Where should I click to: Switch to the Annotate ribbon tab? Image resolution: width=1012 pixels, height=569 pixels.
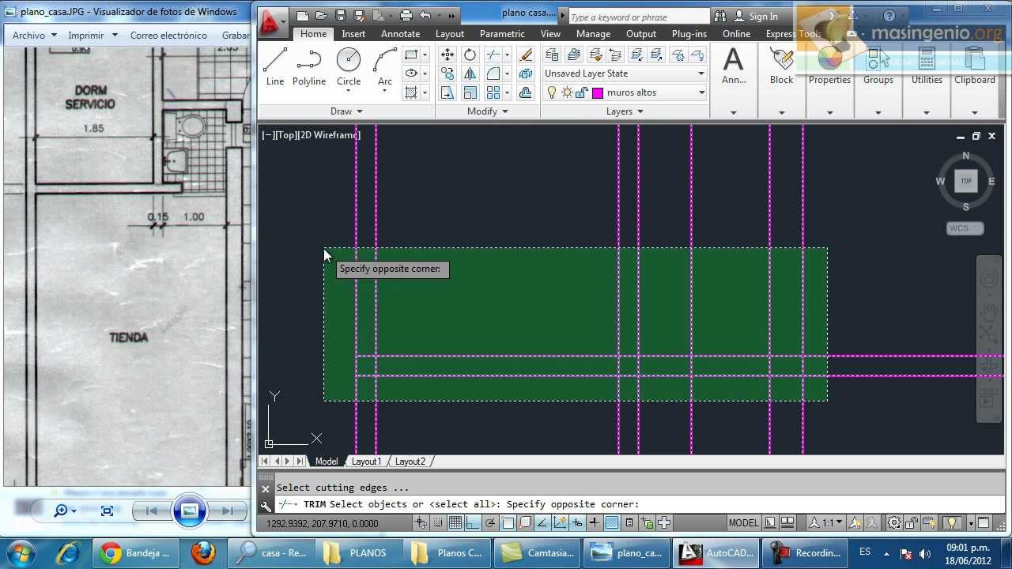pyautogui.click(x=400, y=33)
